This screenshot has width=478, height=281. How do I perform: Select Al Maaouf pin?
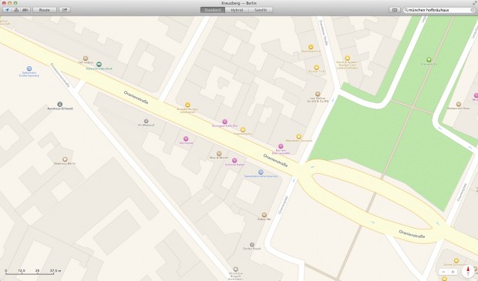(x=146, y=121)
